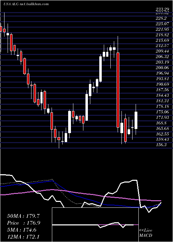The height and width of the screenshot is (242, 173).
Task: Click the 187.56 price level label
Action: pos(162,90)
